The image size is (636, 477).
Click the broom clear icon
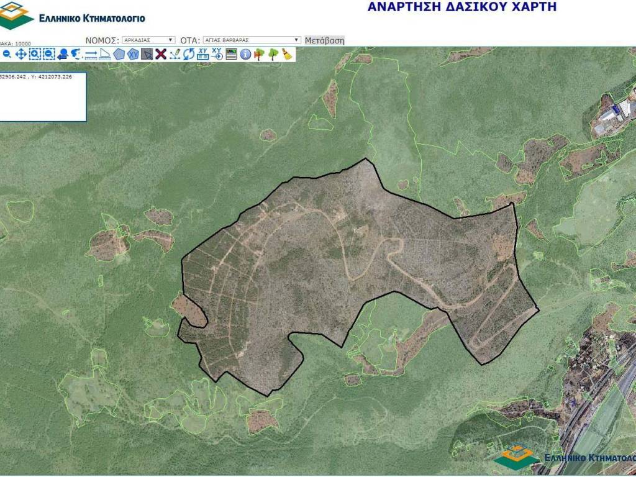click(287, 54)
